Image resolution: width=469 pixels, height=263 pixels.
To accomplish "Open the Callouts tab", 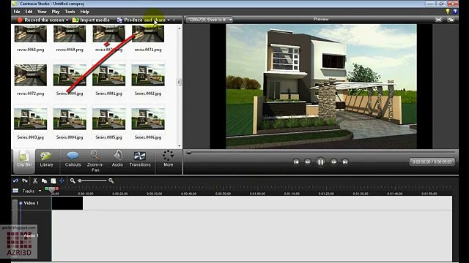I will (73, 159).
